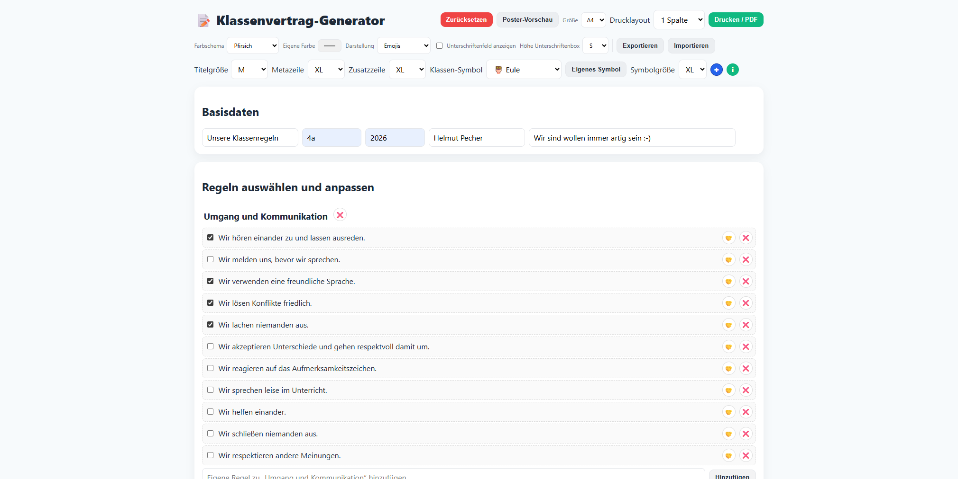This screenshot has height=479, width=958.
Task: Change the Farbschema from Pfirsich
Action: pos(252,45)
